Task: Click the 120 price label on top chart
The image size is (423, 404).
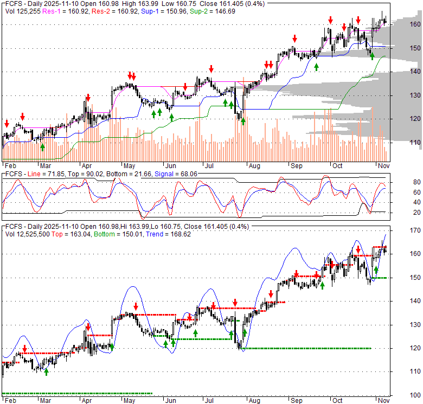Action: pos(415,119)
